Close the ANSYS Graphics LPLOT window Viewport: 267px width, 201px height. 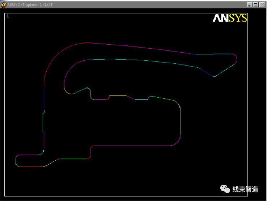[x=262, y=5]
